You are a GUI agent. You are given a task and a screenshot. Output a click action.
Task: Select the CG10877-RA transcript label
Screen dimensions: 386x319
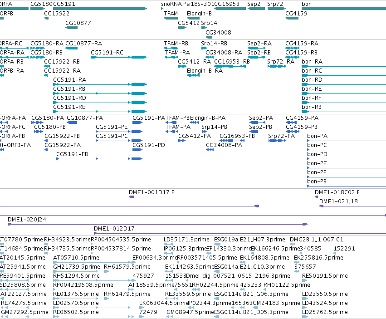pyautogui.click(x=84, y=44)
